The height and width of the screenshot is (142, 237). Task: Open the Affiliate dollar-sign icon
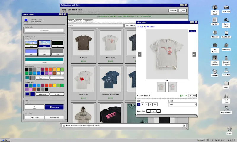coord(215,34)
